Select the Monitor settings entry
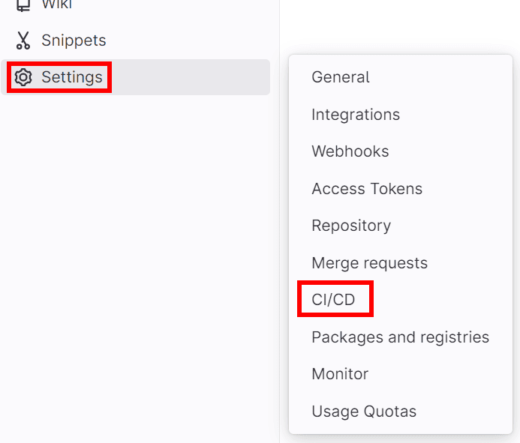Image resolution: width=520 pixels, height=443 pixels. point(340,374)
